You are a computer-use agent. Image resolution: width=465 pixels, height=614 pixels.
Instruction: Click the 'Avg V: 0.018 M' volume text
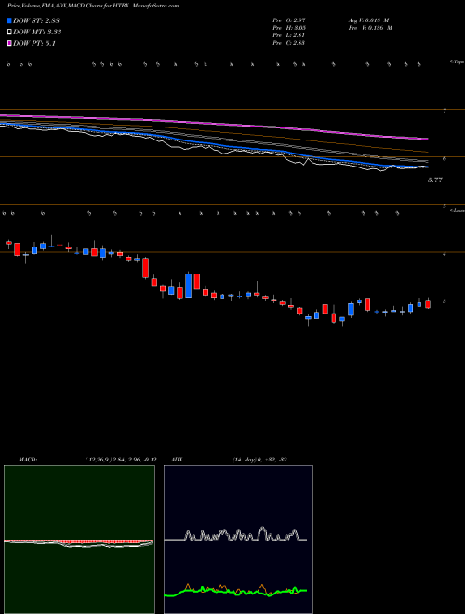pyautogui.click(x=368, y=20)
